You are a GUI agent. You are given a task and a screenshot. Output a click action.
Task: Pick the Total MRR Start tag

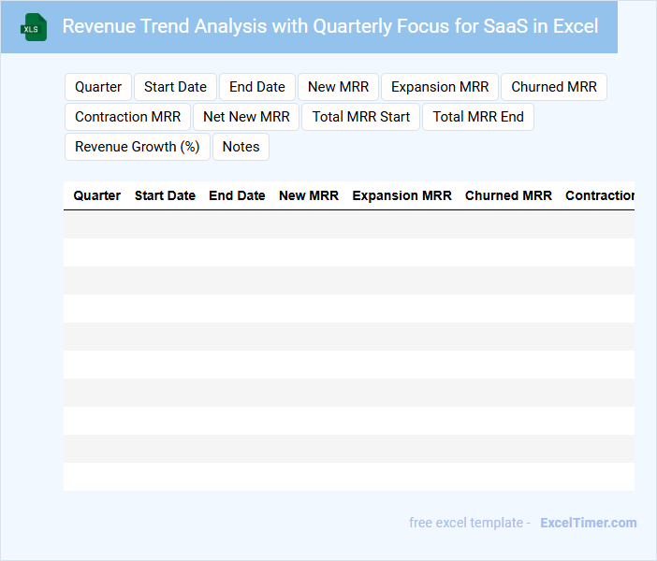click(x=361, y=117)
